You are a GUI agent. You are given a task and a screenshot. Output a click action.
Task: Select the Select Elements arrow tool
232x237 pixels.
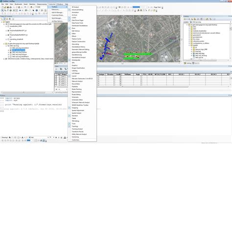33,10
